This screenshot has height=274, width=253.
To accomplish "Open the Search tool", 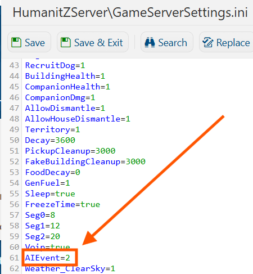I will click(167, 42).
